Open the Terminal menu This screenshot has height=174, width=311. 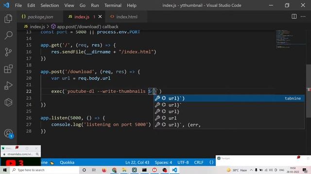[113, 5]
